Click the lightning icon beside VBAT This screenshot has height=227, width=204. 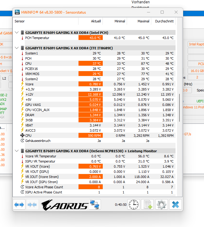point(22,125)
